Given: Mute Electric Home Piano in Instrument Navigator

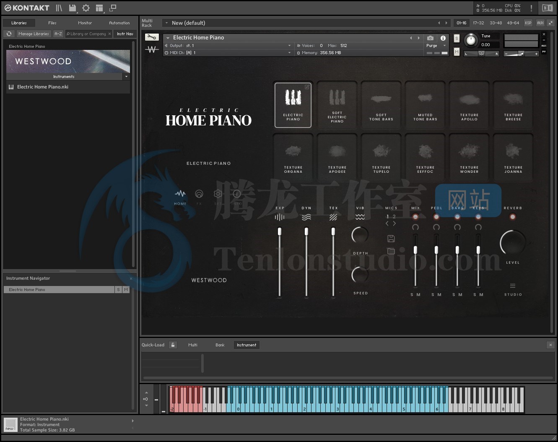Looking at the screenshot, I should (x=126, y=290).
